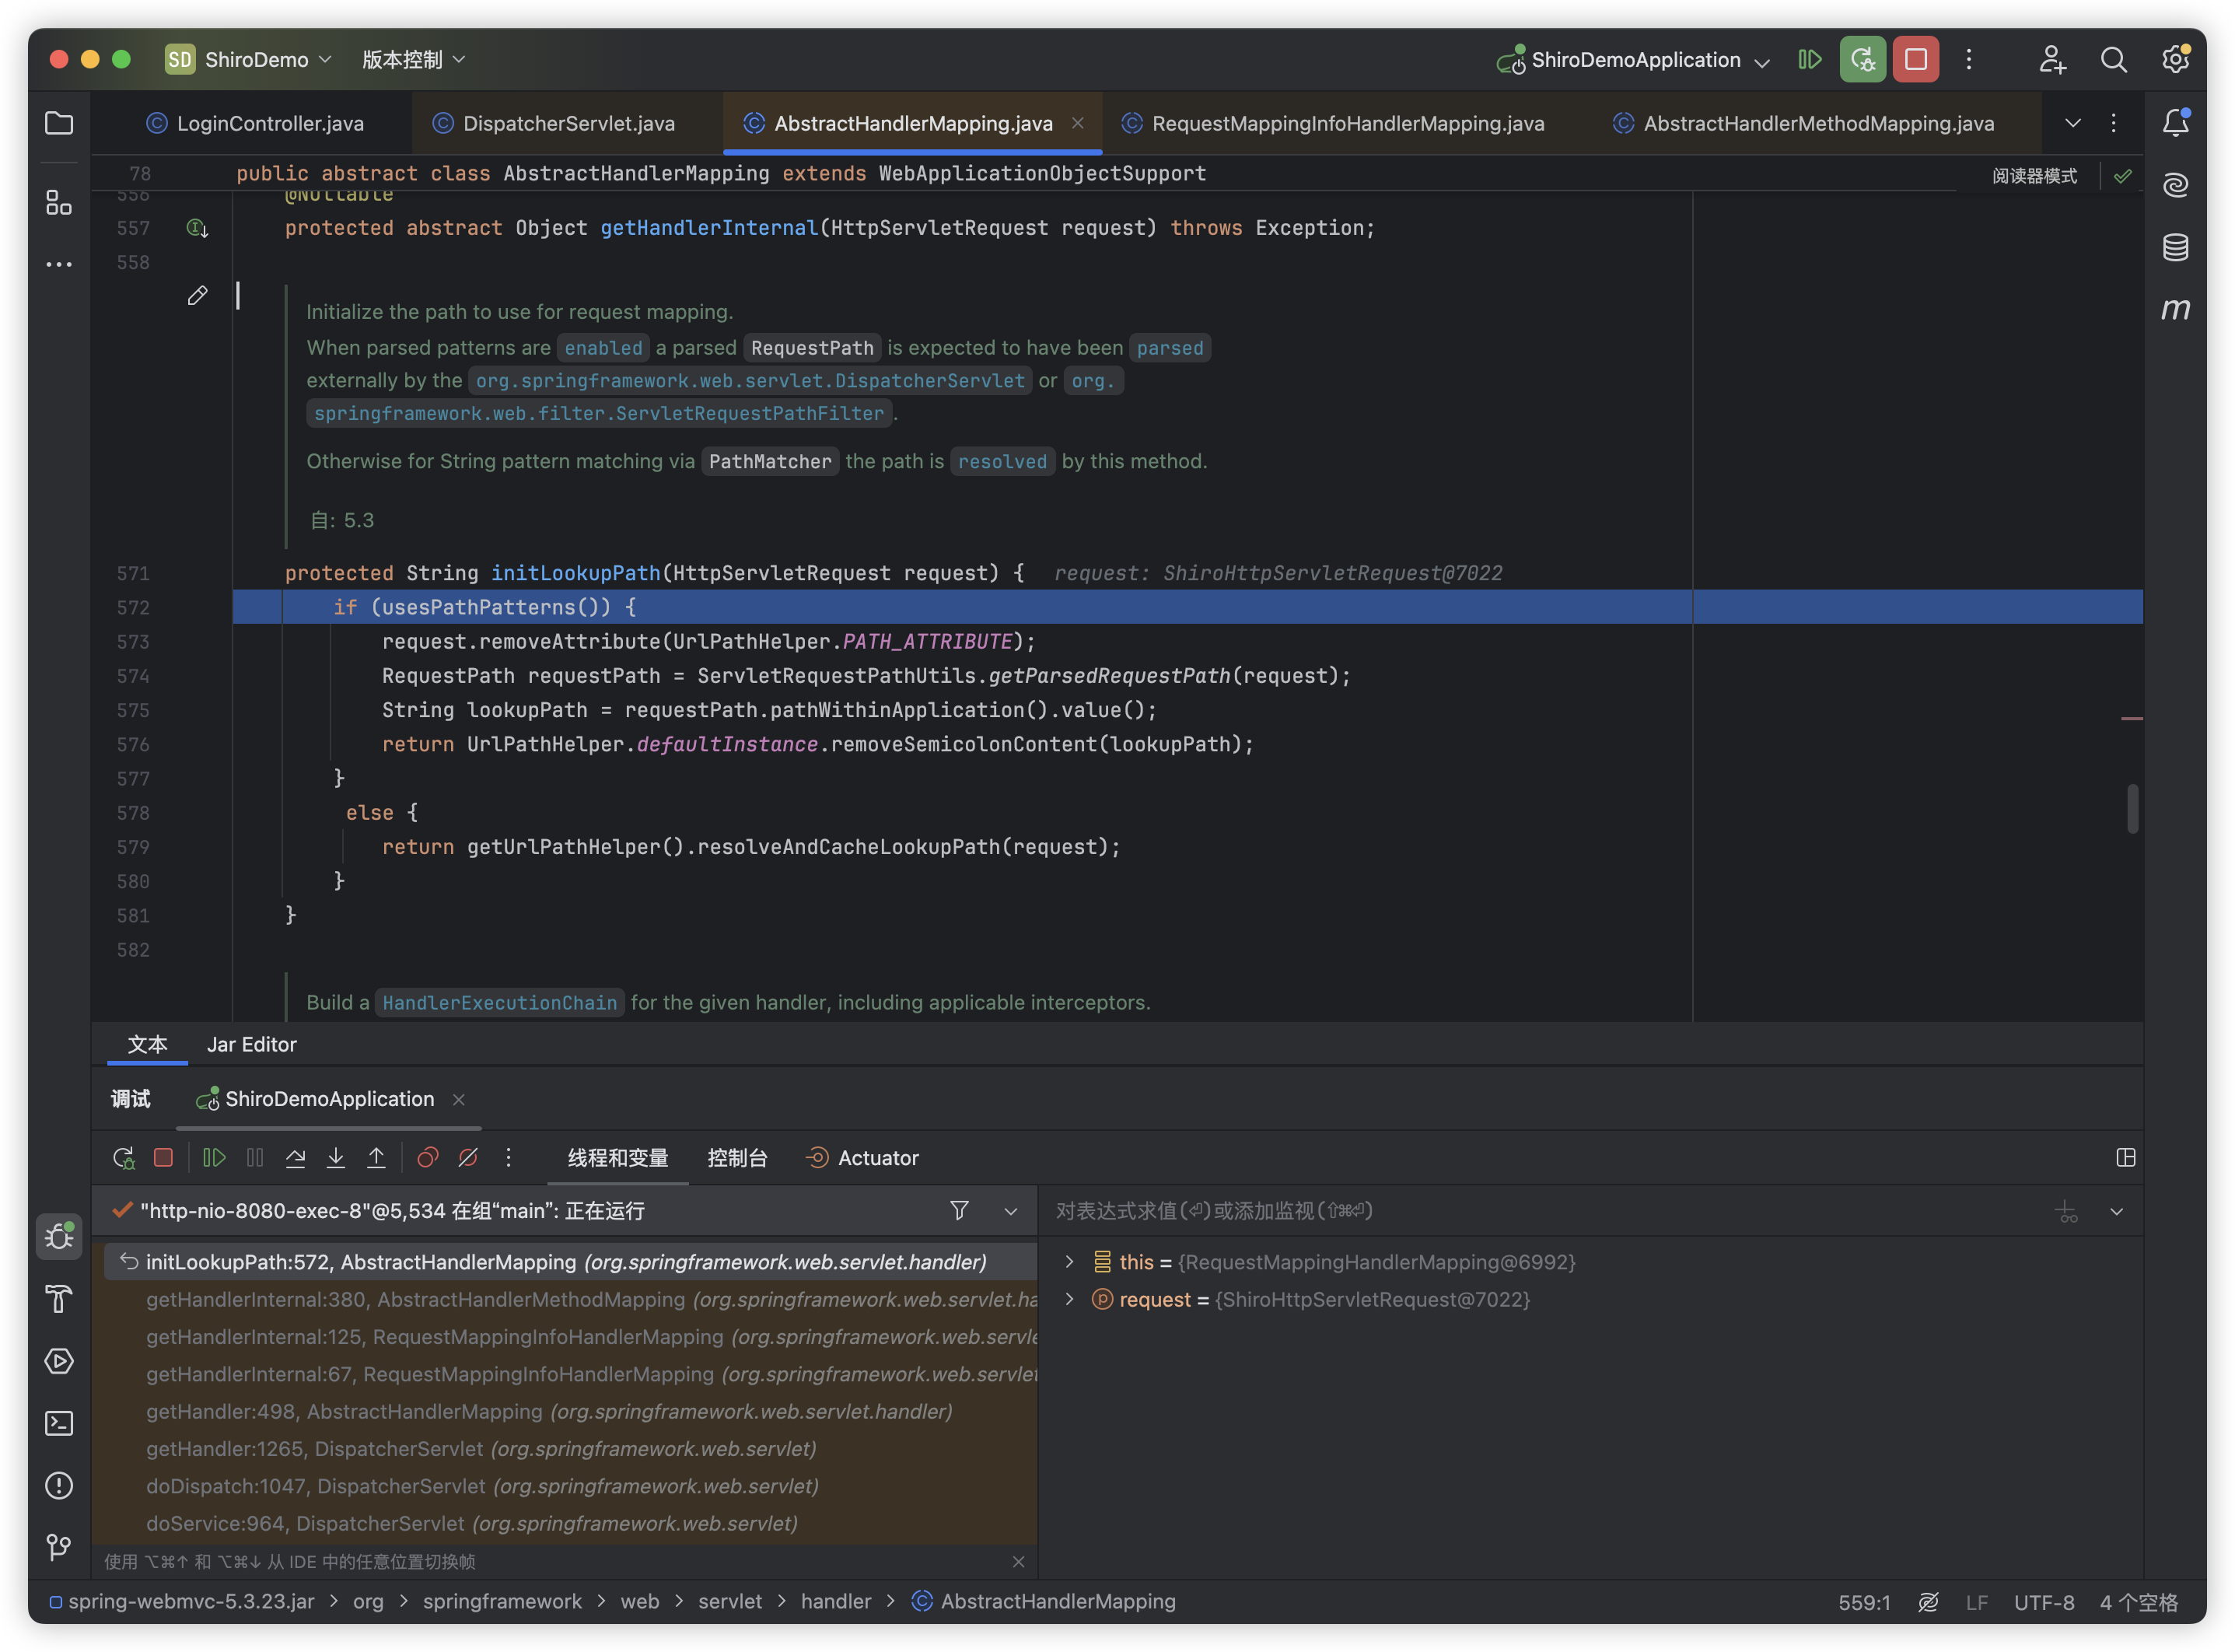Open the Debug tool window bug icon
This screenshot has width=2235, height=1652.
coord(59,1237)
